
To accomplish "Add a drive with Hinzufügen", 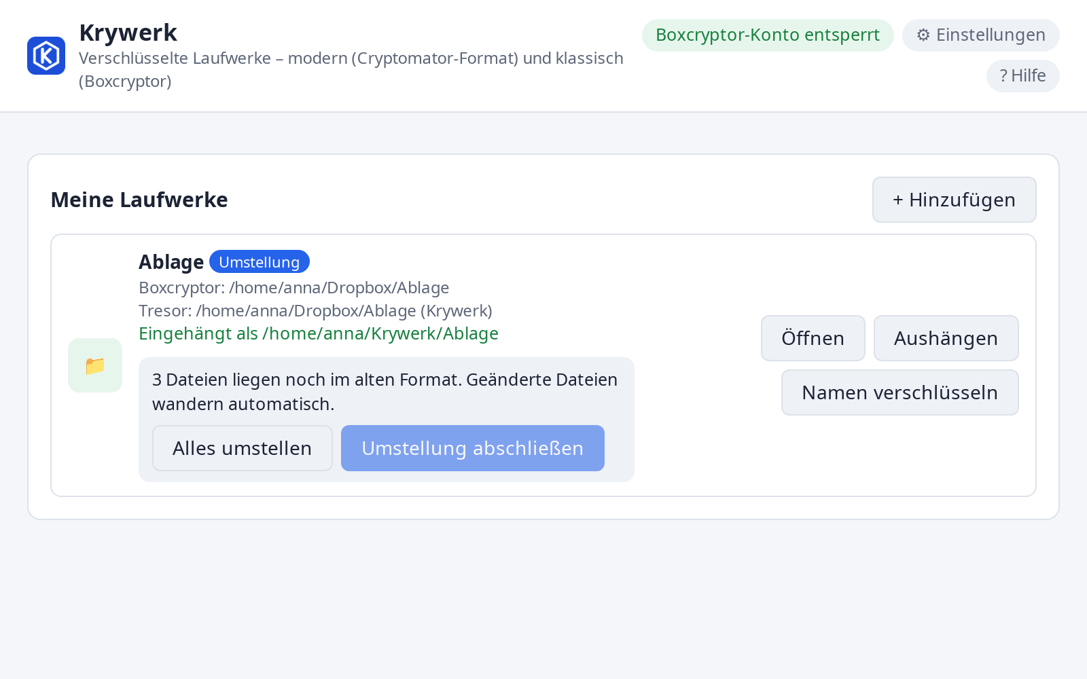I will [x=954, y=200].
